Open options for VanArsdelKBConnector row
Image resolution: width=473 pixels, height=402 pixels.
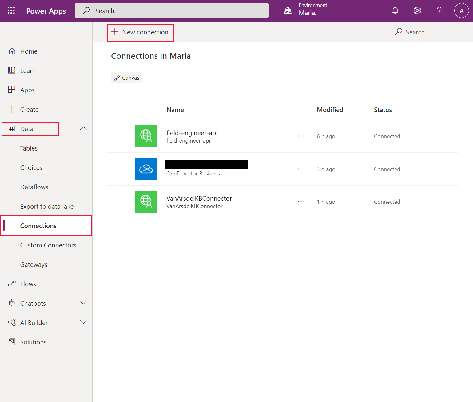point(301,202)
